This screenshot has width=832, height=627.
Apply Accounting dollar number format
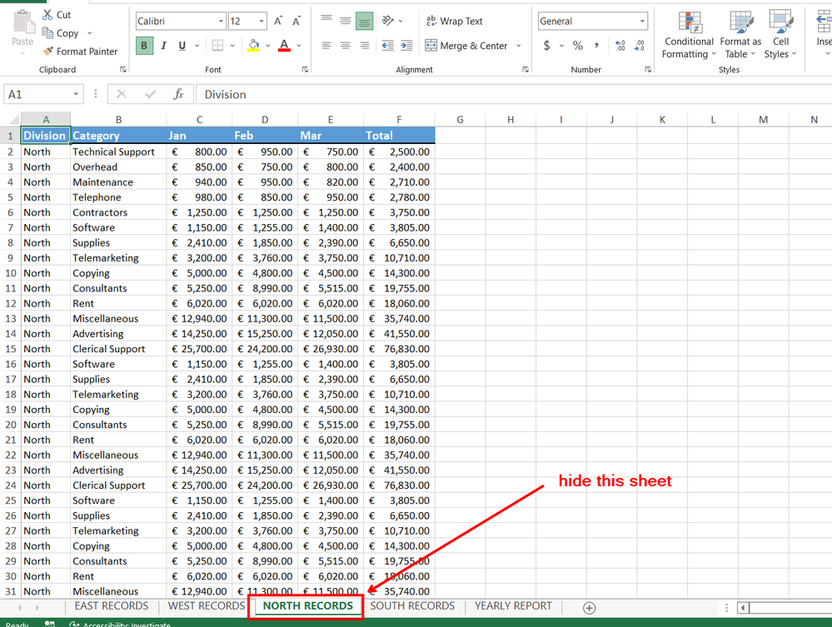pos(546,46)
